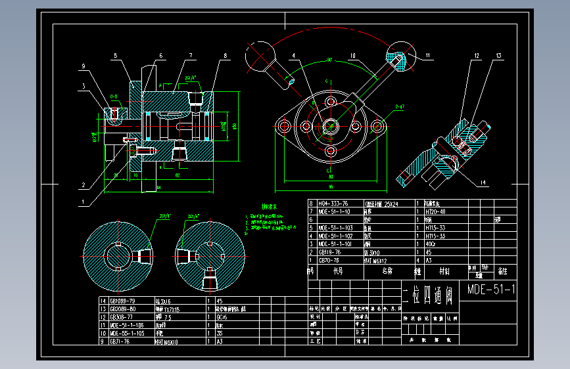Click part callout number 9
The height and width of the screenshot is (369, 570).
tap(83, 66)
